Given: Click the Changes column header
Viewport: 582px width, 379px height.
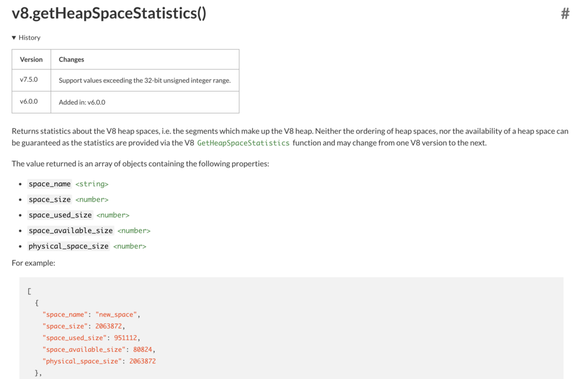Looking at the screenshot, I should point(72,60).
